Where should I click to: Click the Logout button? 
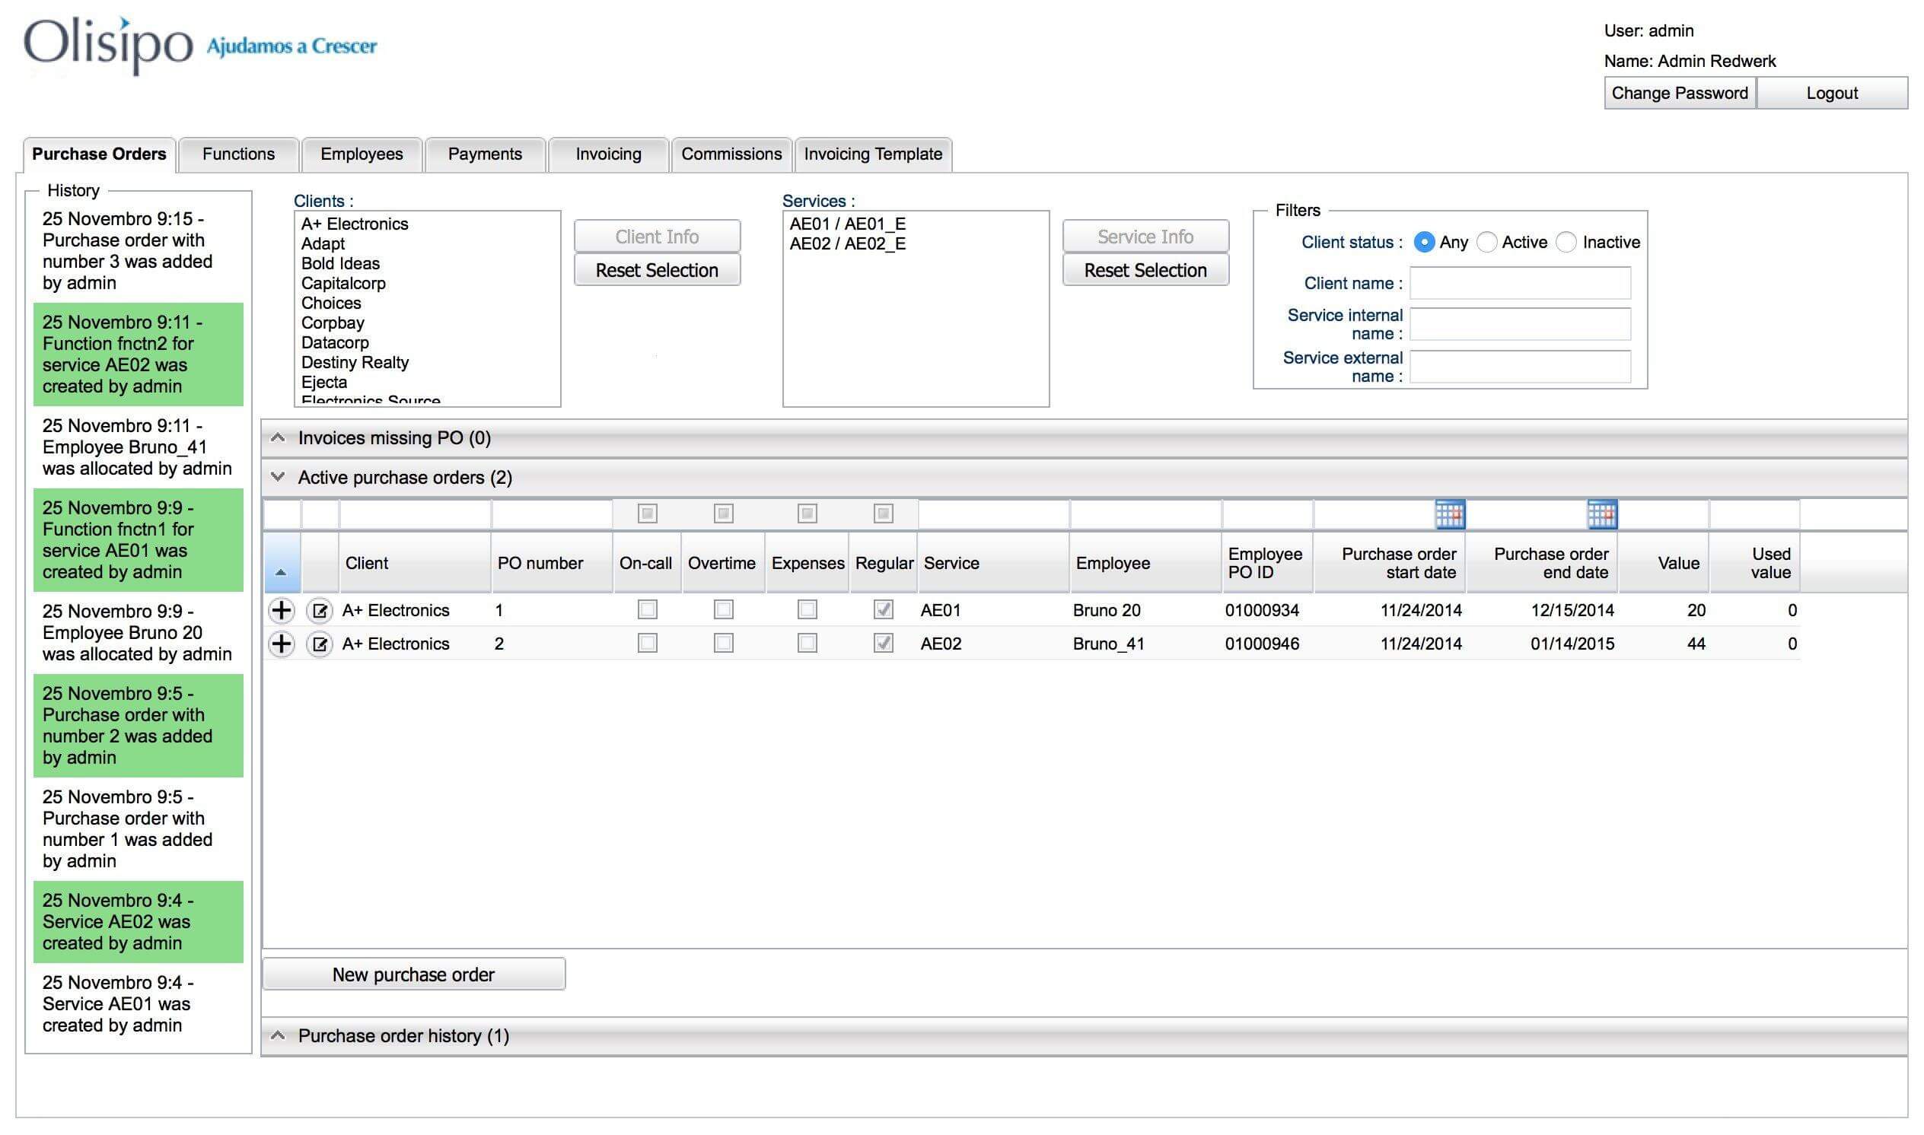pos(1831,94)
